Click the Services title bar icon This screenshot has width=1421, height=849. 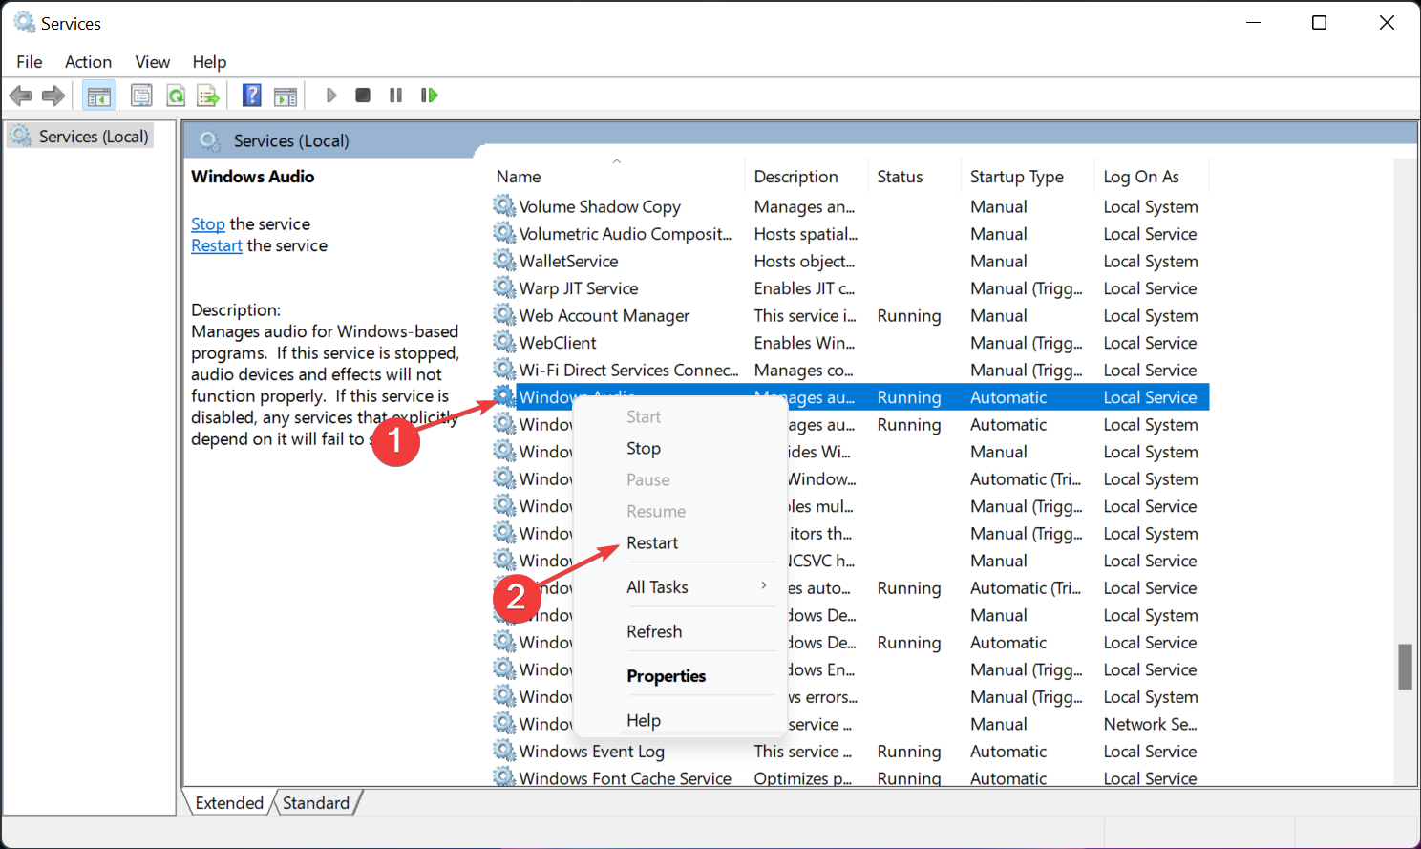click(24, 22)
